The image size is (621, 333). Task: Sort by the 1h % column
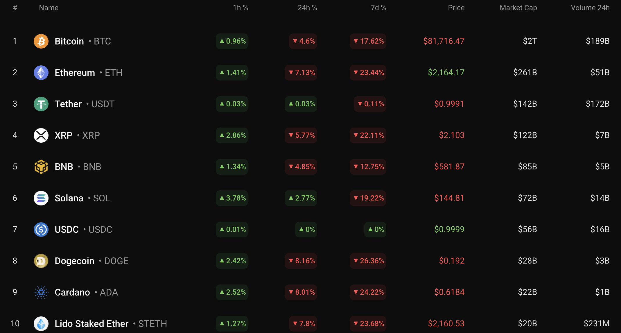tap(240, 8)
